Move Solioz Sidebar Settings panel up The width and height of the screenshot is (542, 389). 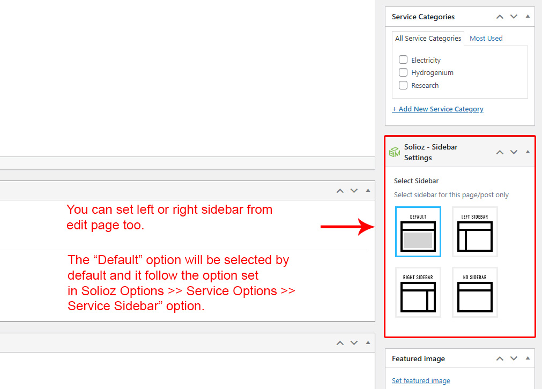click(x=500, y=152)
